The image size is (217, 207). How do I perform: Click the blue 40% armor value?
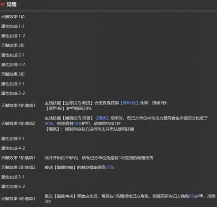click(77, 124)
